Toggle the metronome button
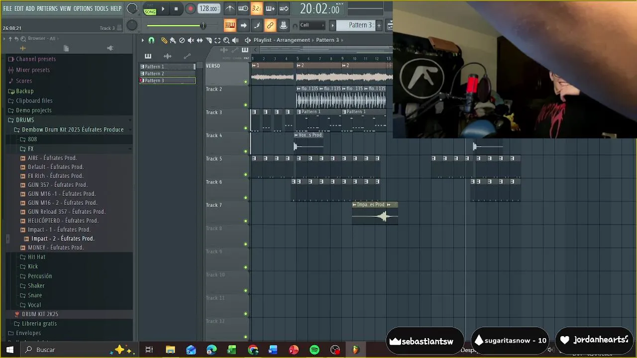The width and height of the screenshot is (637, 358). [230, 8]
